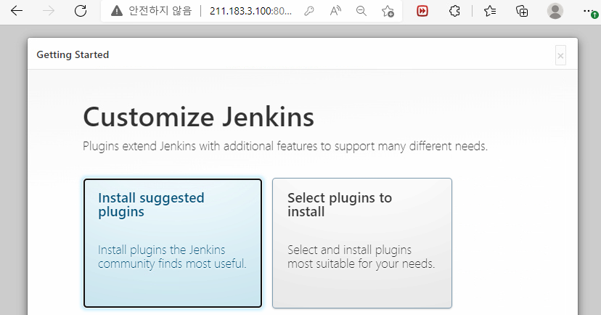
Task: Go back to the previous page
Action: point(17,11)
